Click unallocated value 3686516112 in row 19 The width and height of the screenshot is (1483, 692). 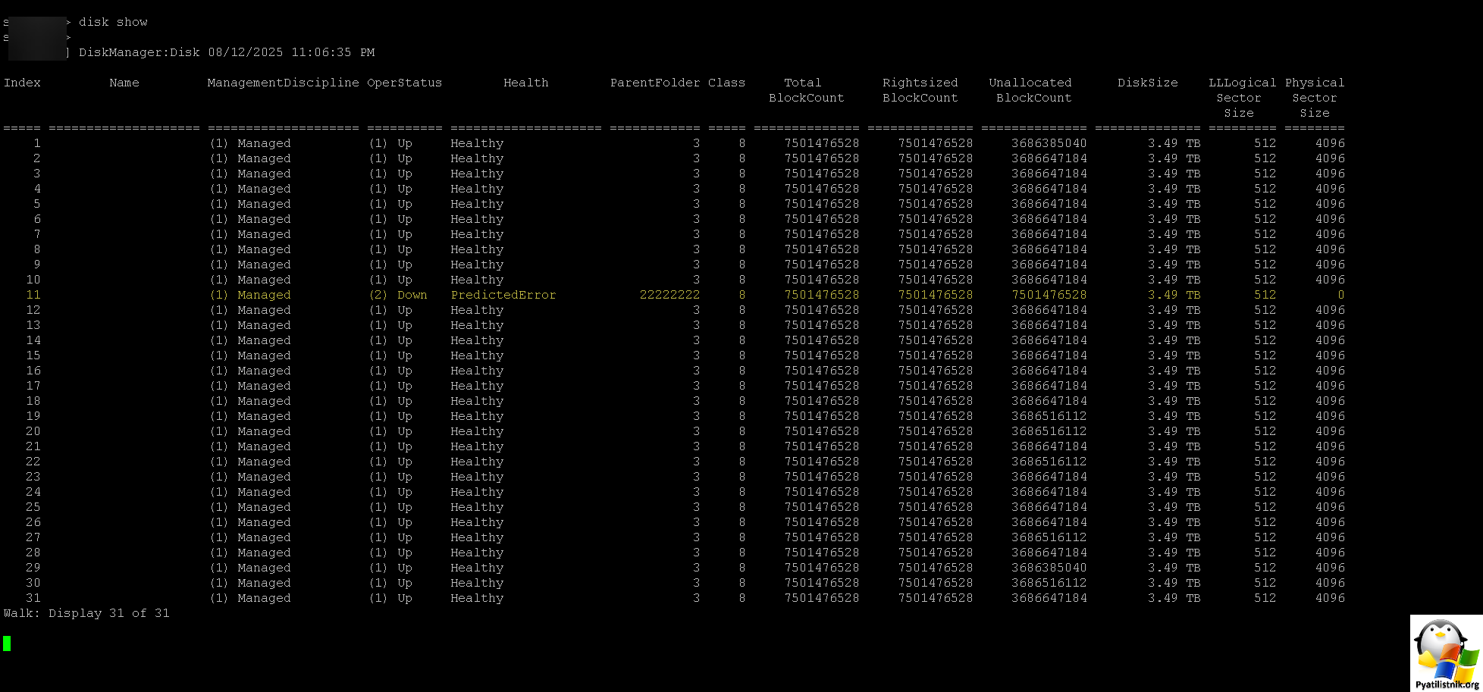(1049, 416)
